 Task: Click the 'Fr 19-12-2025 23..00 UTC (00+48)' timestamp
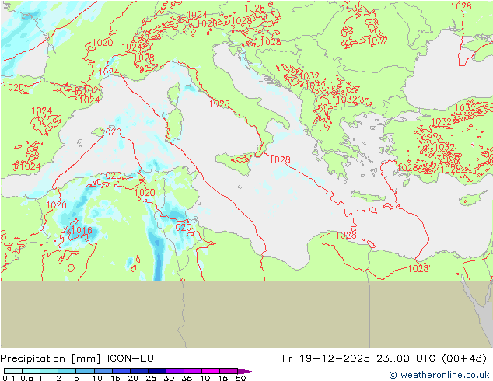[x=384, y=358]
